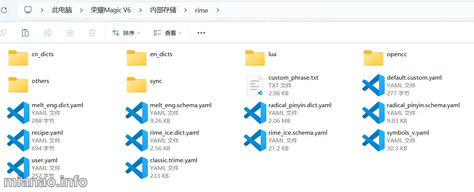
Task: Click the en_dicts folder name
Action: (x=161, y=54)
